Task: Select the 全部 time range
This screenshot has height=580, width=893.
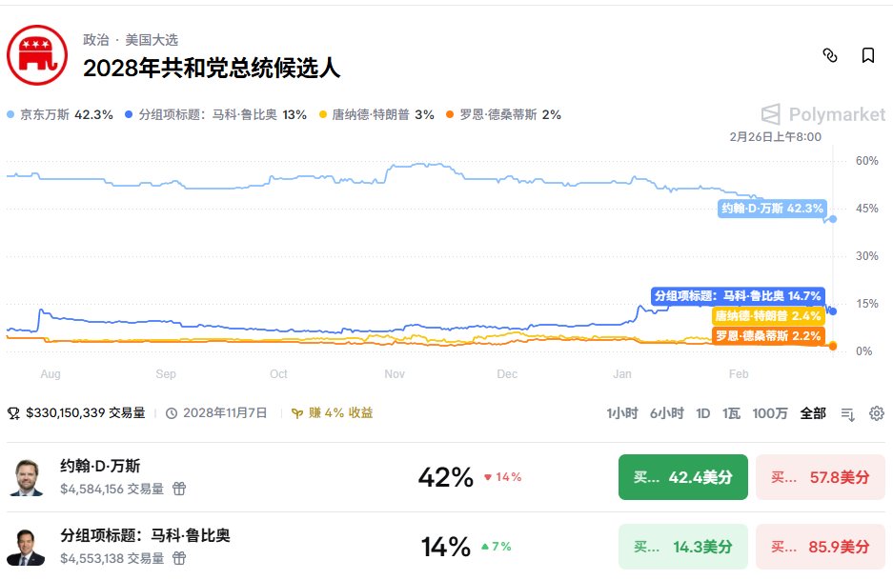Action: (813, 413)
